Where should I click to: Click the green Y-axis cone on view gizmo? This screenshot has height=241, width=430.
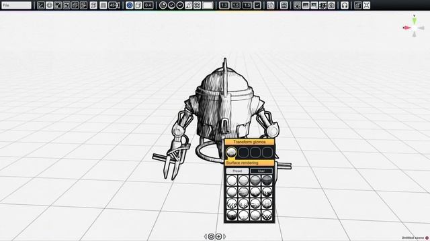point(415,21)
